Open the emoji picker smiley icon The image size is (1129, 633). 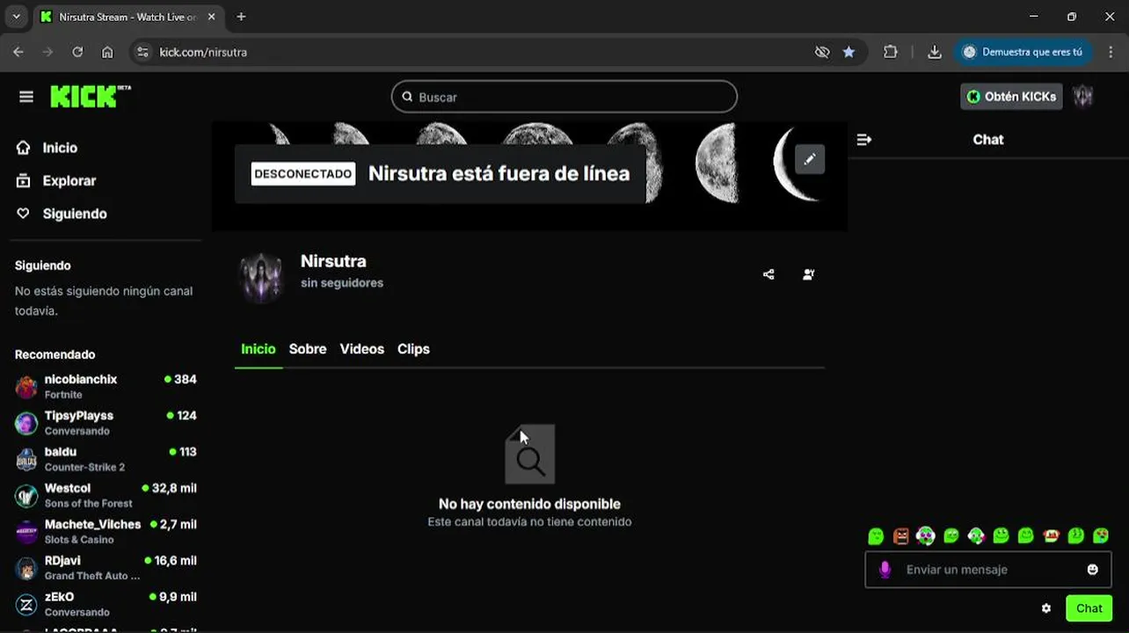click(x=1093, y=570)
